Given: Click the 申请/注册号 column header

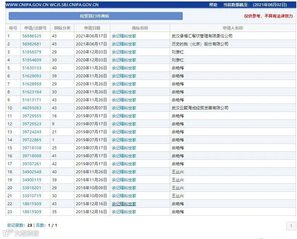Looking at the screenshot, I should pos(35,28).
